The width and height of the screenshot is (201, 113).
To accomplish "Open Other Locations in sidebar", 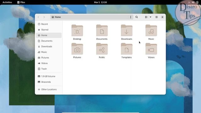I will click(x=49, y=89).
